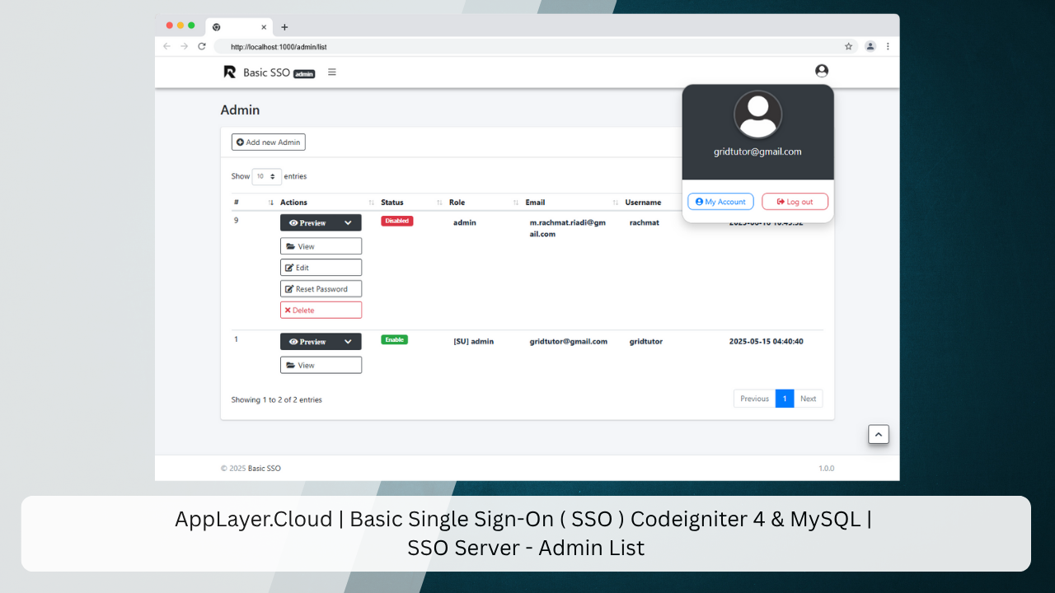Click gridtutor@gmail.com in profile popup
1055x593 pixels.
[x=757, y=152]
